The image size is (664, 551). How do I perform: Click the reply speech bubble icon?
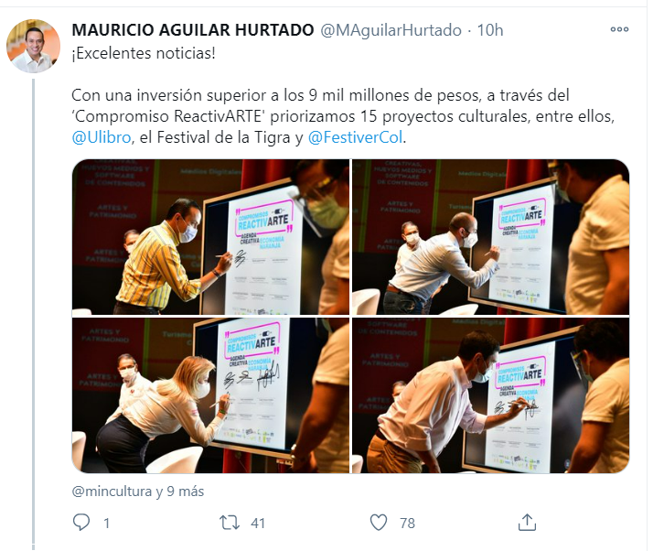click(80, 523)
